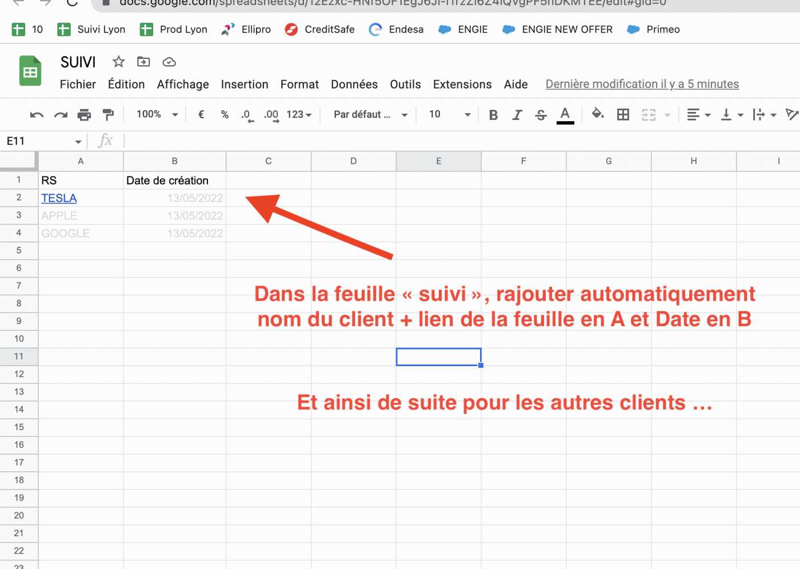Click the Move to folder icon
This screenshot has height=569, width=800.
pos(143,62)
